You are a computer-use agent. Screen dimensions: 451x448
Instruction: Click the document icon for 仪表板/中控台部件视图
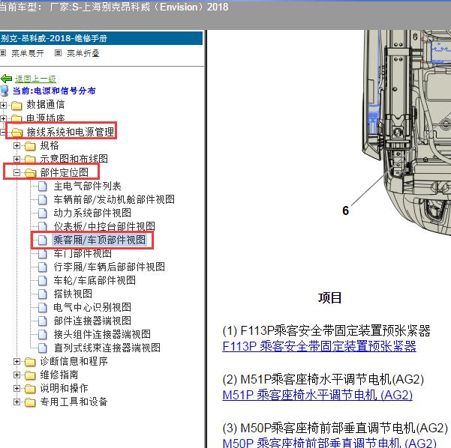pyautogui.click(x=43, y=226)
